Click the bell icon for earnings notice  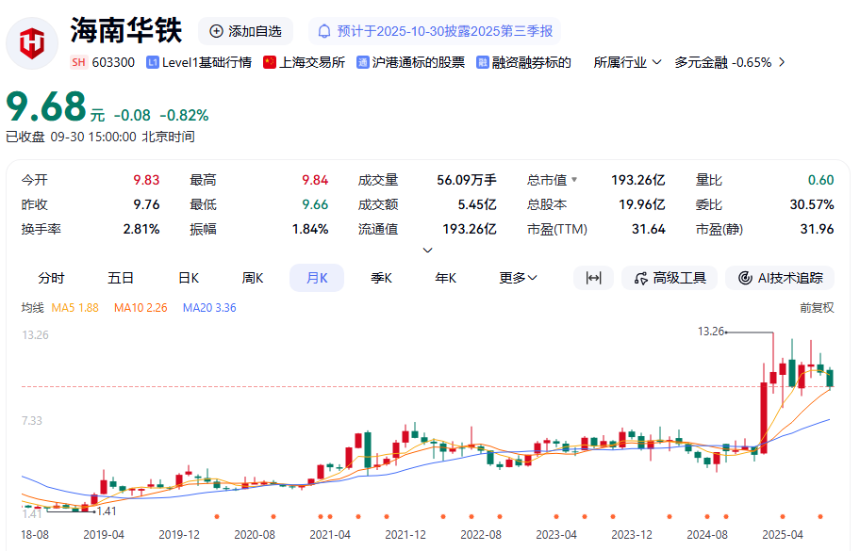(324, 31)
